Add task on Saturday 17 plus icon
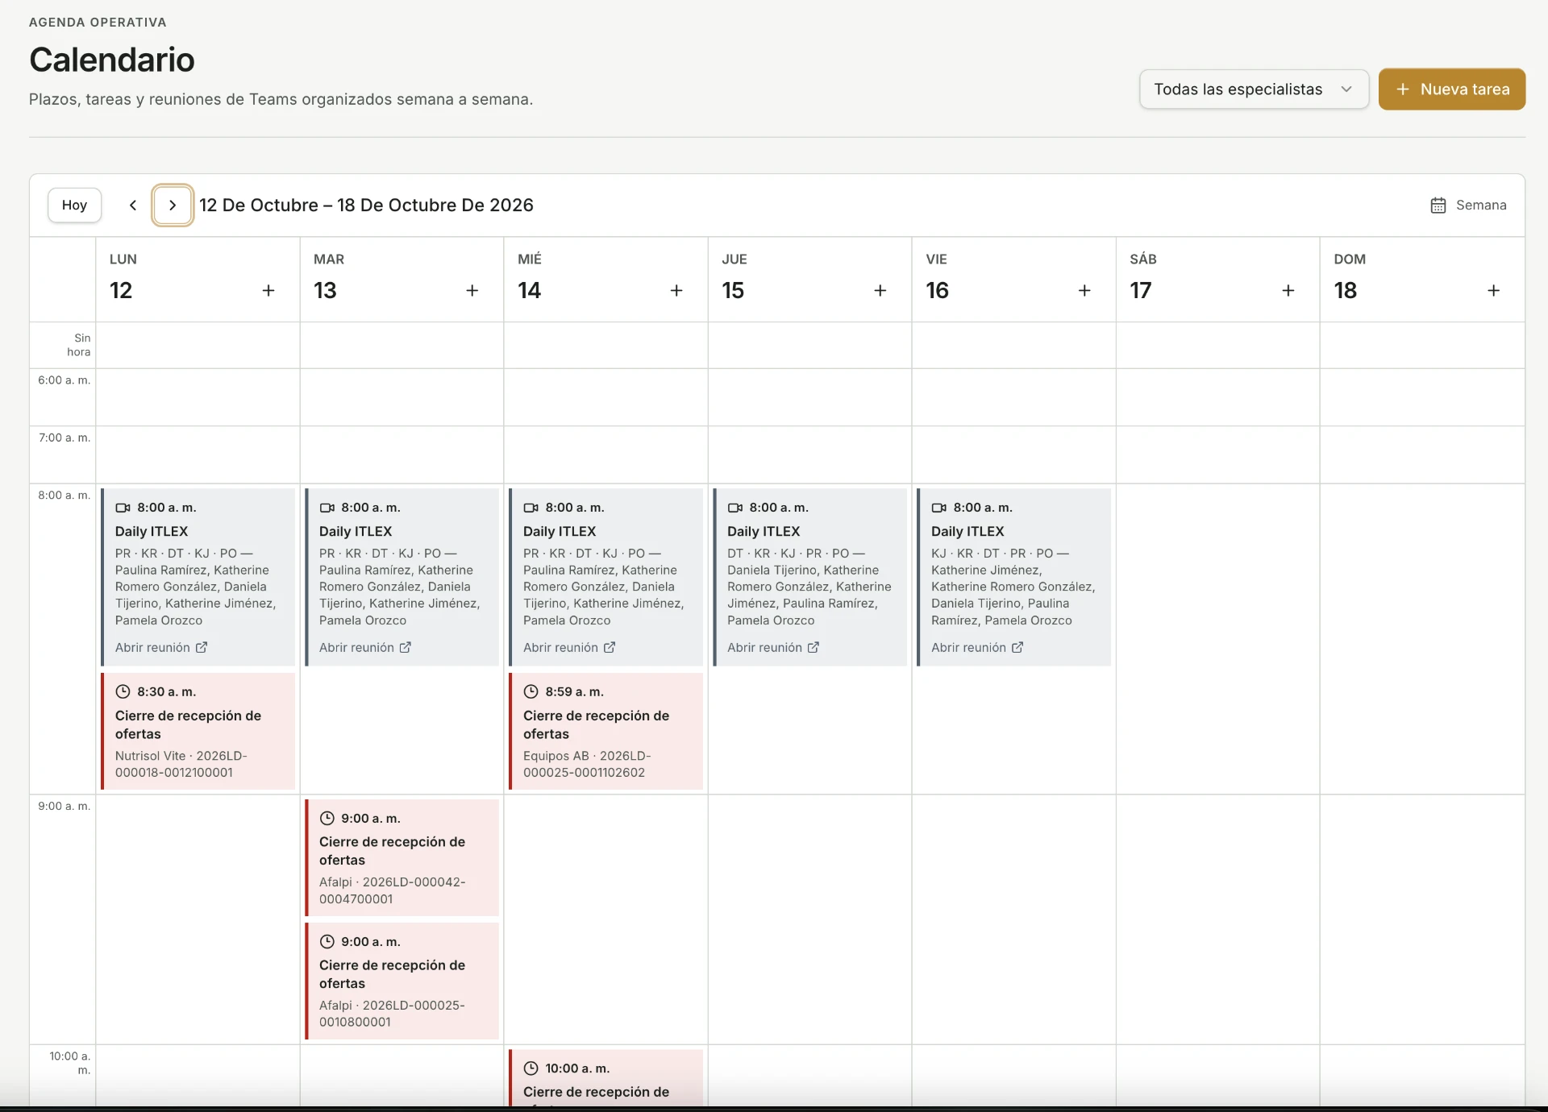This screenshot has width=1548, height=1112. coord(1288,290)
